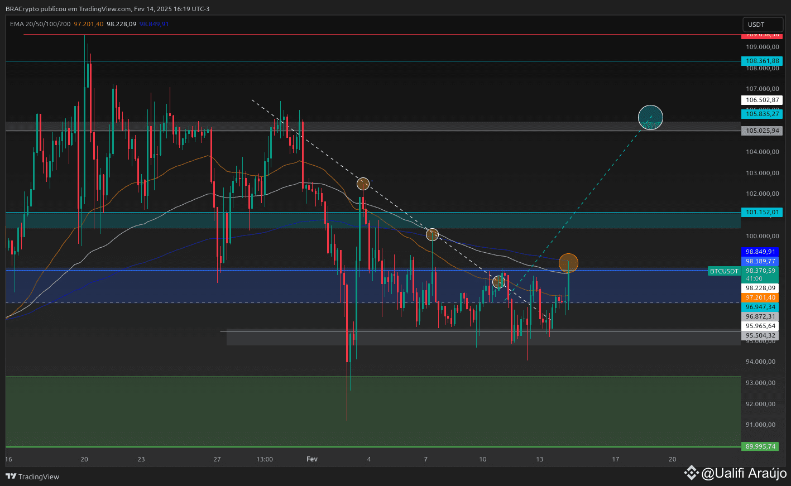The width and height of the screenshot is (791, 486).
Task: Click the 104.000,00 price scale value
Action: (762, 152)
